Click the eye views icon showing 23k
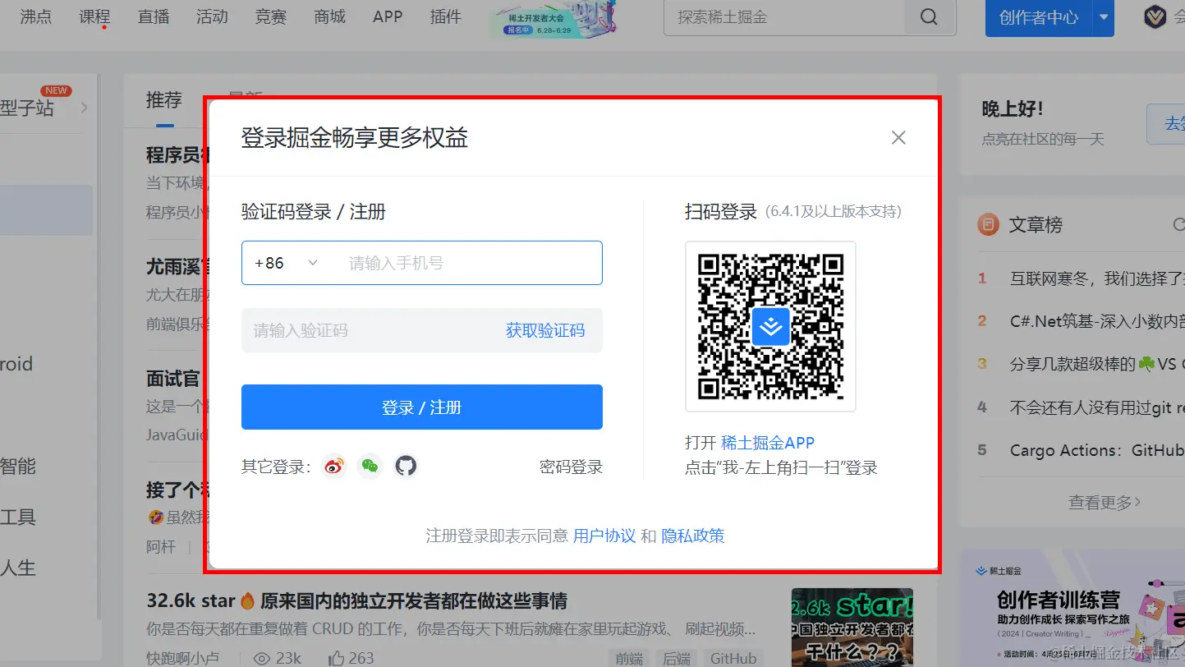The width and height of the screenshot is (1185, 667). (262, 658)
